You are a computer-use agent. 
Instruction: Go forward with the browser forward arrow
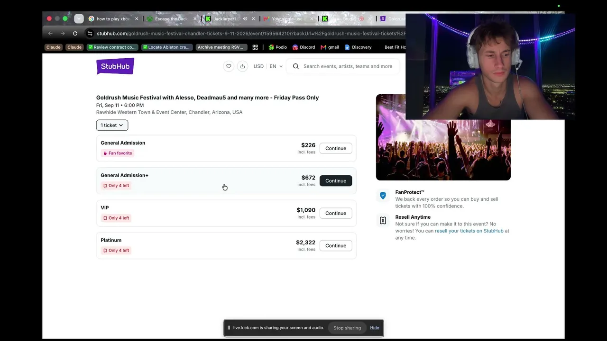coord(63,33)
